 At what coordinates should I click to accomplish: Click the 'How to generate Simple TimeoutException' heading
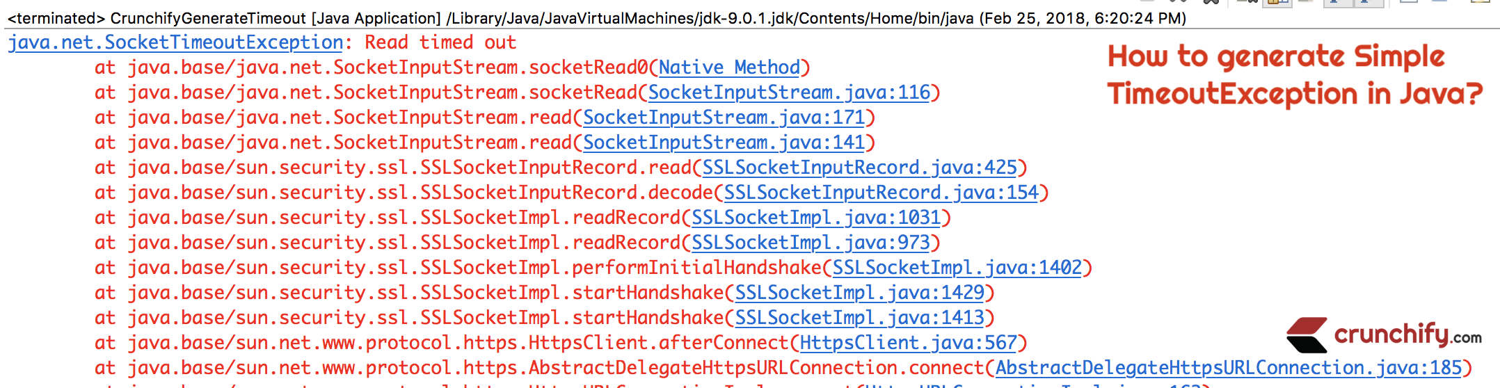1294,75
